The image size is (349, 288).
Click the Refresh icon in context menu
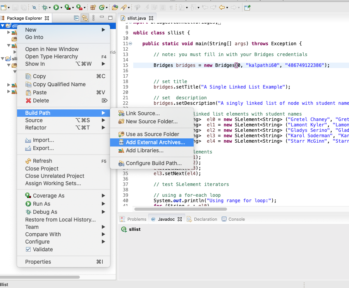[28, 161]
